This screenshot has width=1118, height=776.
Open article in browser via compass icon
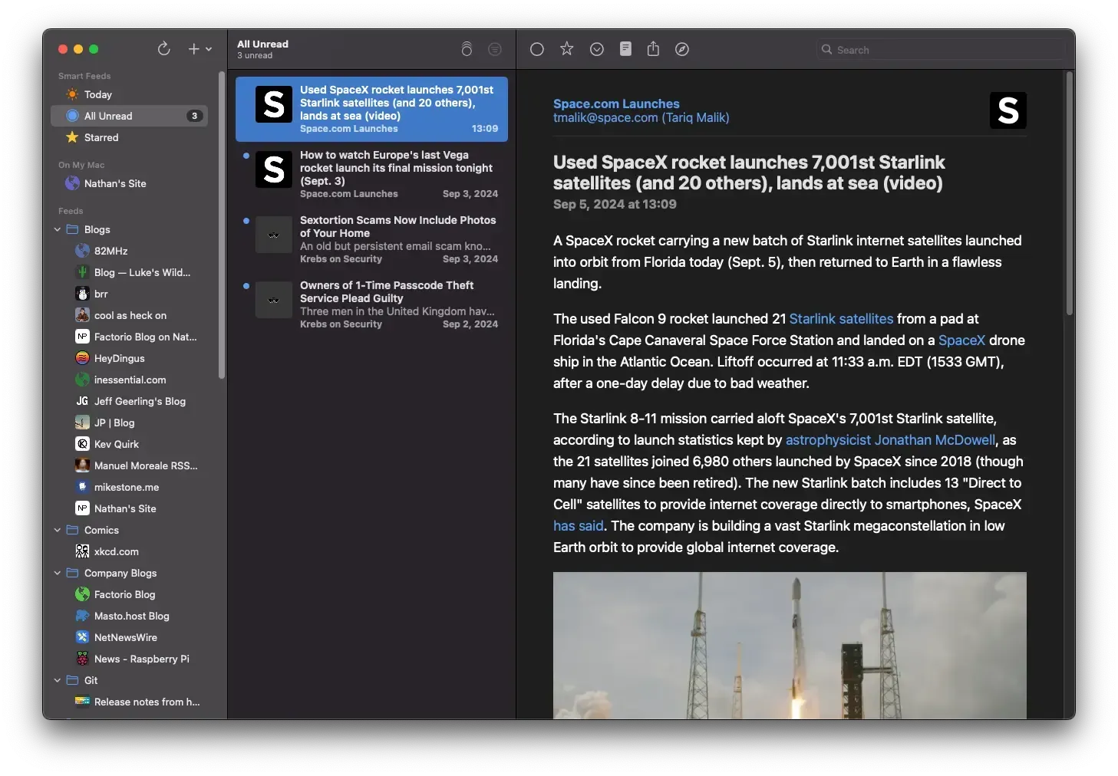(681, 49)
